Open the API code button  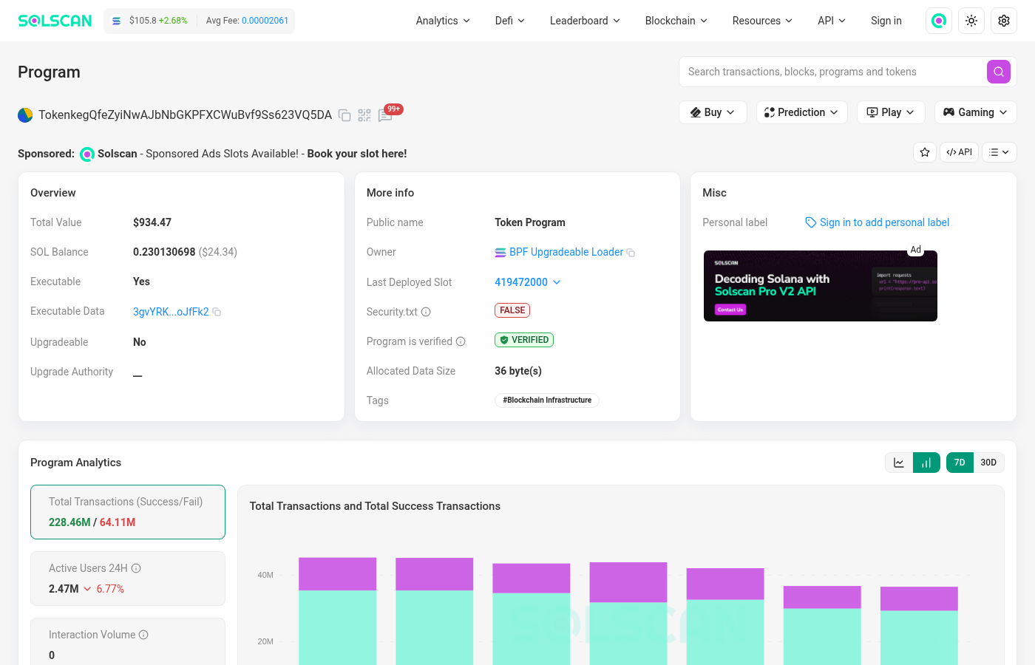coord(959,152)
